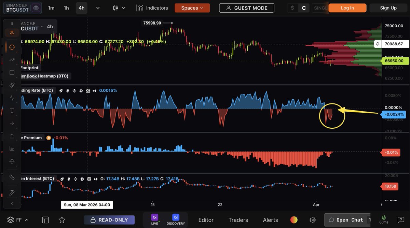Select the text annotation tool
Image resolution: width=410 pixels, height=228 pixels.
pos(12,111)
